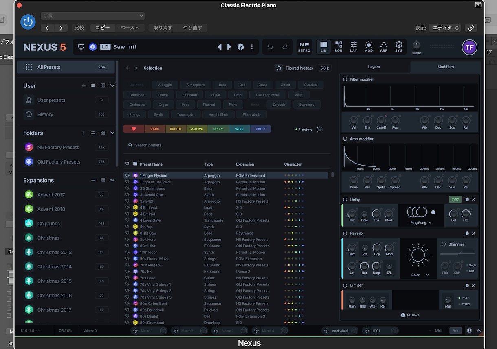Viewport: 497px width, 349px height.
Task: Toggle the Amp modifier power
Action: click(x=345, y=139)
